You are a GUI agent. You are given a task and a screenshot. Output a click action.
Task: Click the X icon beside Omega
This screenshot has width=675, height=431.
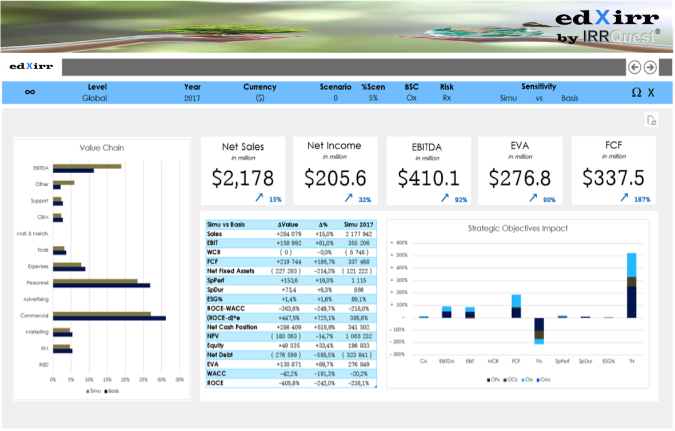651,93
